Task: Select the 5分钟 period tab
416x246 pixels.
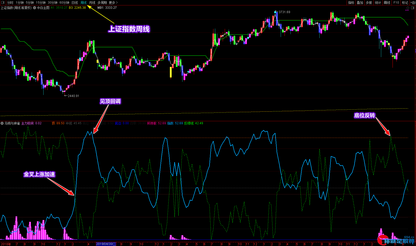Action: pyautogui.click(x=30, y=3)
